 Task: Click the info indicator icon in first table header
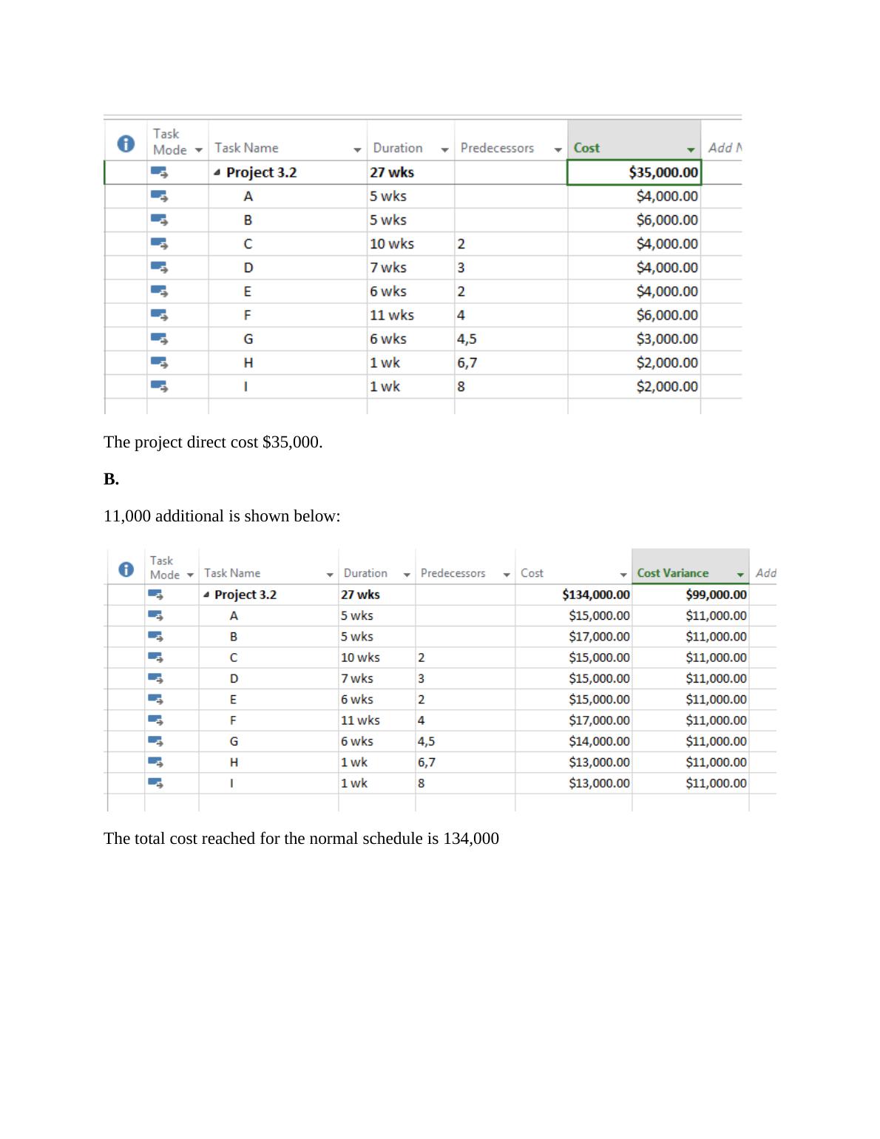(126, 143)
